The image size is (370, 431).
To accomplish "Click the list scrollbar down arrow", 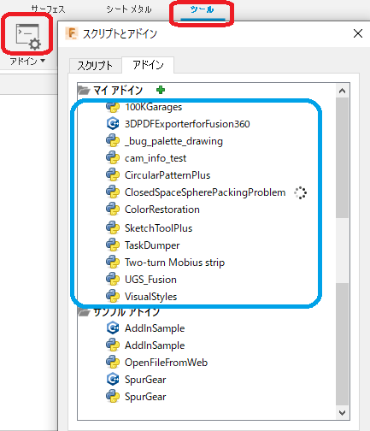I will coord(342,413).
